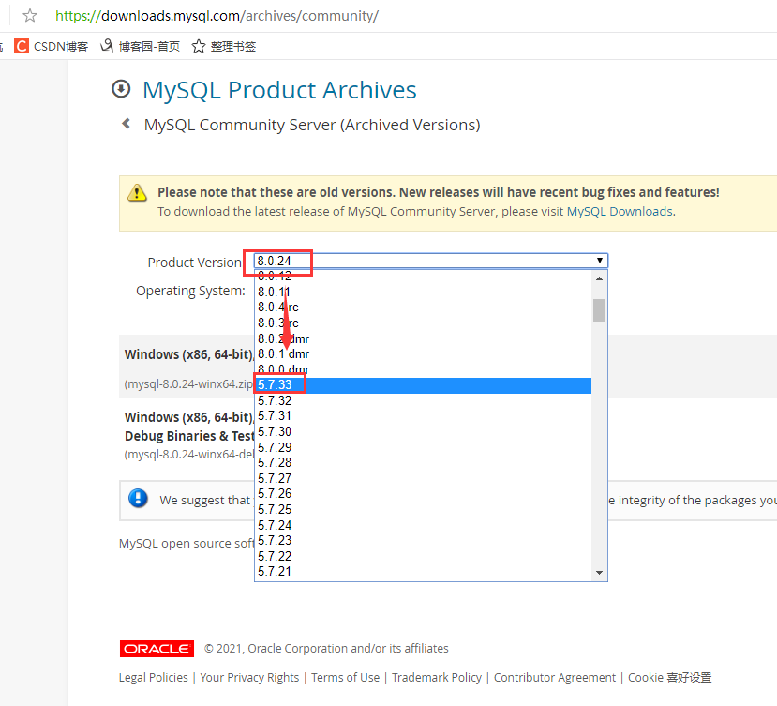
Task: Click the scrollbar thumb in the version list
Action: (x=598, y=309)
